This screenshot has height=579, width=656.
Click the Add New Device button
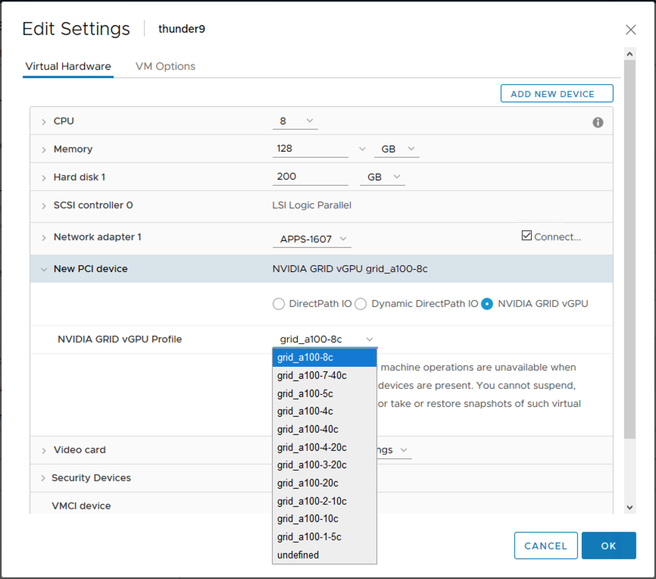click(x=557, y=94)
